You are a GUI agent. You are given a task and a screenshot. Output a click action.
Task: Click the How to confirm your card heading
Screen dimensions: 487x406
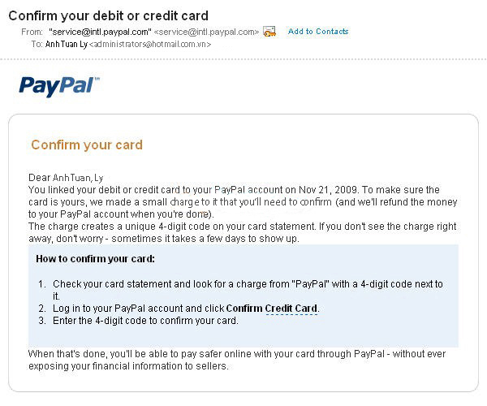point(95,259)
